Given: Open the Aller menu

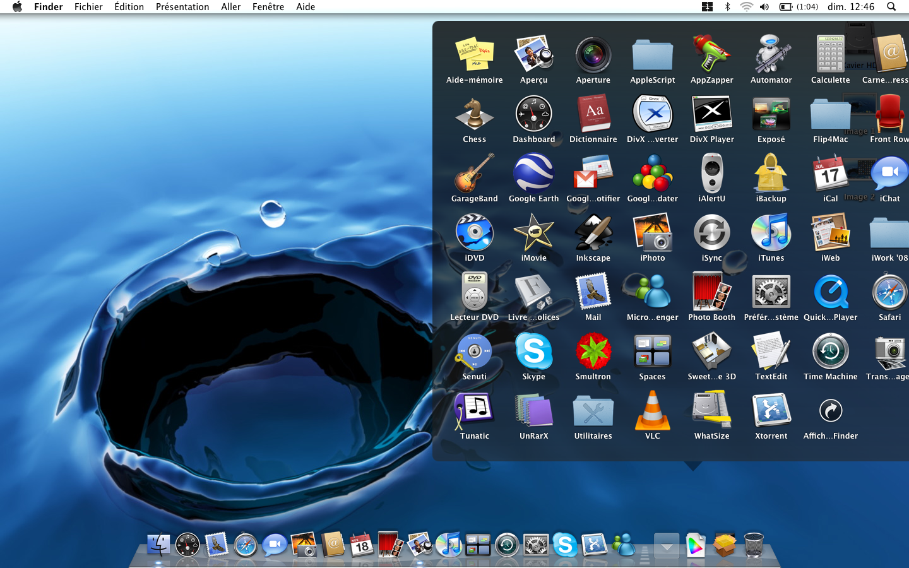Looking at the screenshot, I should coord(230,7).
